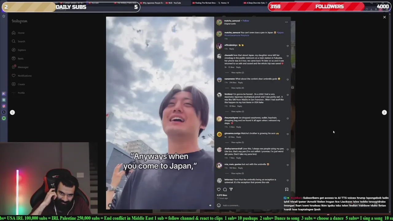Image resolution: width=393 pixels, height=221 pixels.
Task: Open Home in Instagram sidebar
Action: point(18,33)
